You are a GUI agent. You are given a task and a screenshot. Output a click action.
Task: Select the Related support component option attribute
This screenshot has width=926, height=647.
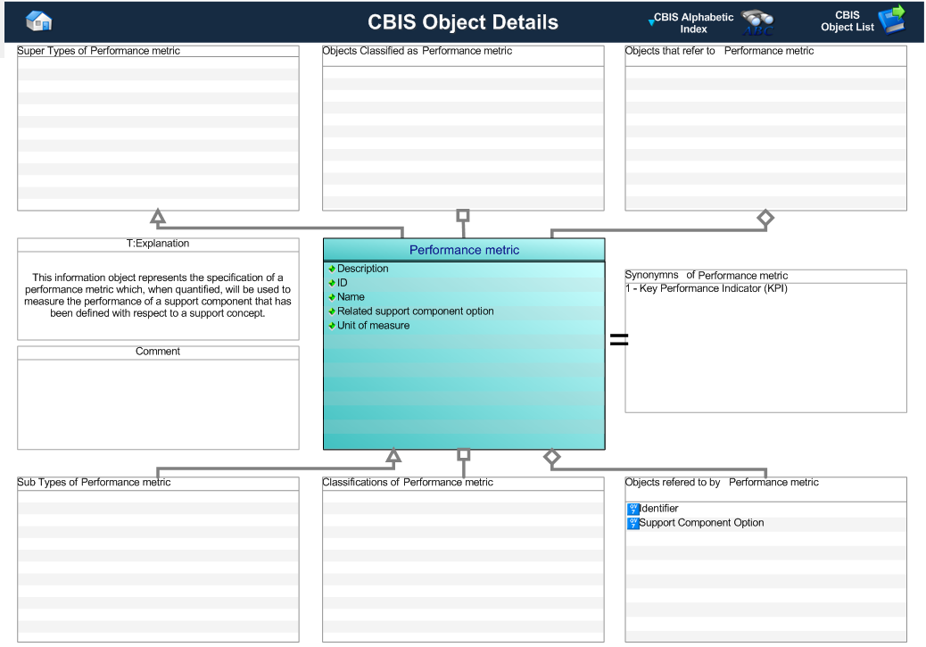pos(415,311)
